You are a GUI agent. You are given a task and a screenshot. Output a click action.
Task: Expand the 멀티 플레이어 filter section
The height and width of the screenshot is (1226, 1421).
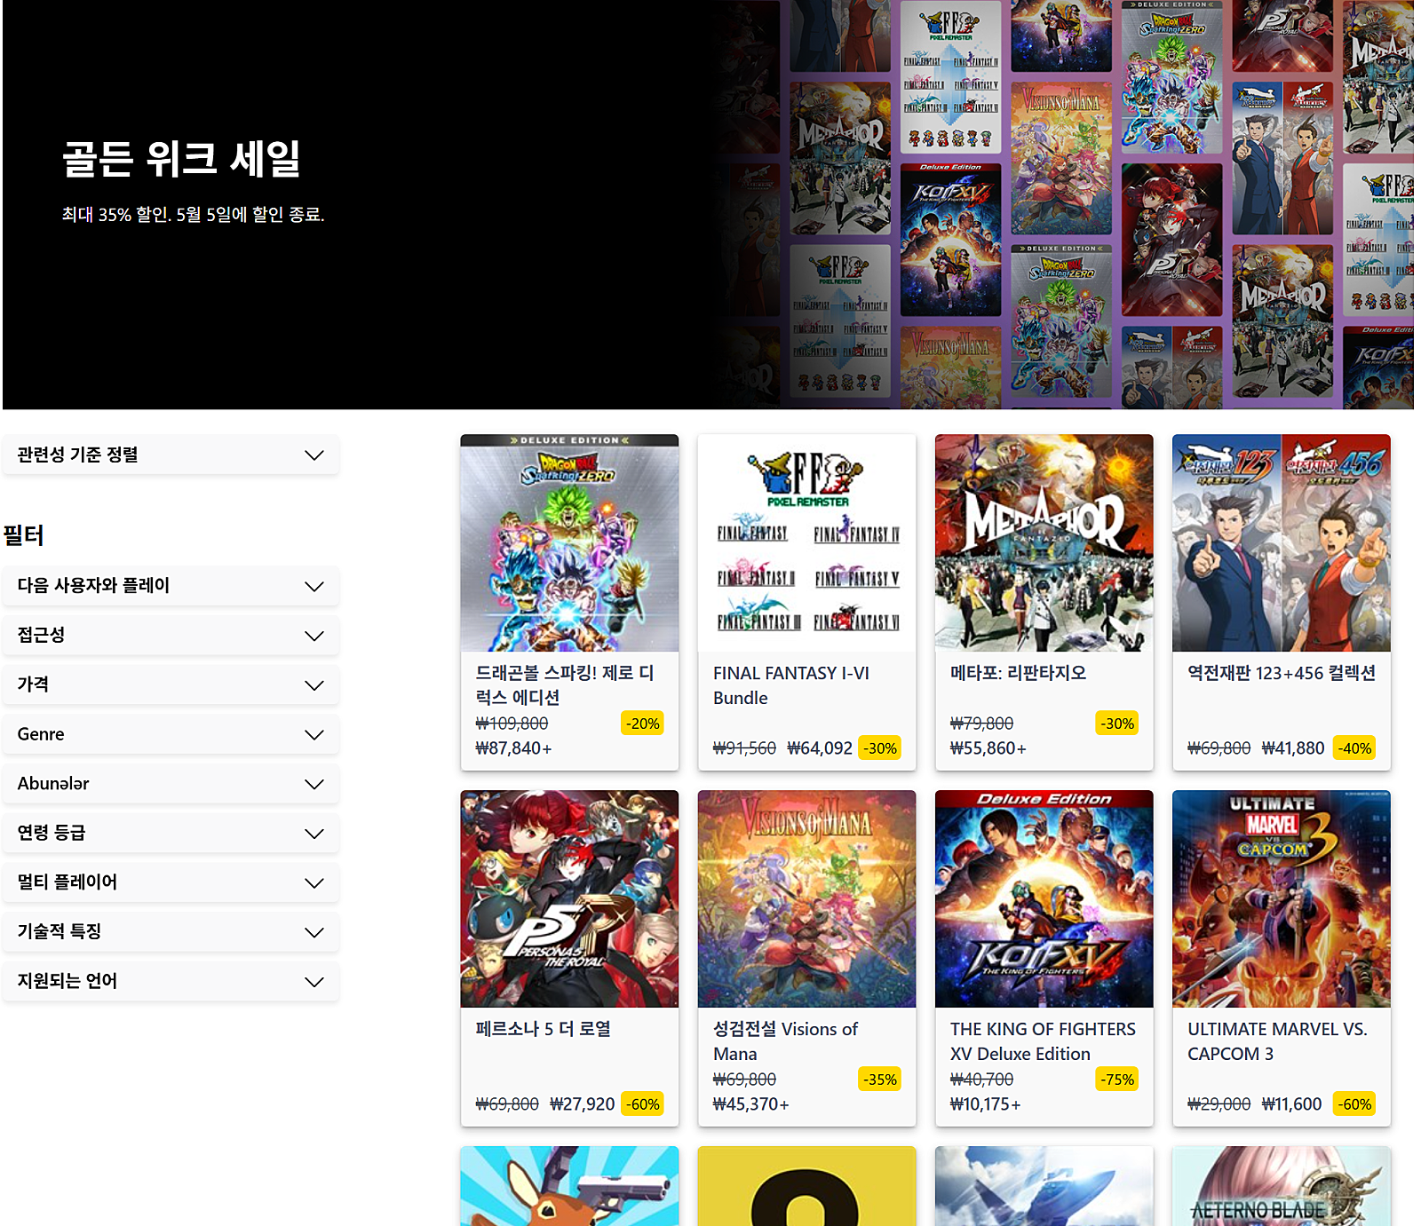pos(171,882)
